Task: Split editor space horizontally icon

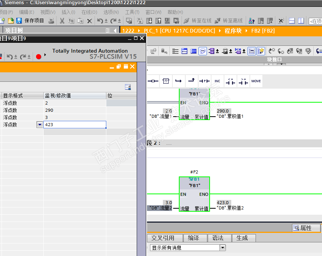Action: pyautogui.click(x=292, y=21)
